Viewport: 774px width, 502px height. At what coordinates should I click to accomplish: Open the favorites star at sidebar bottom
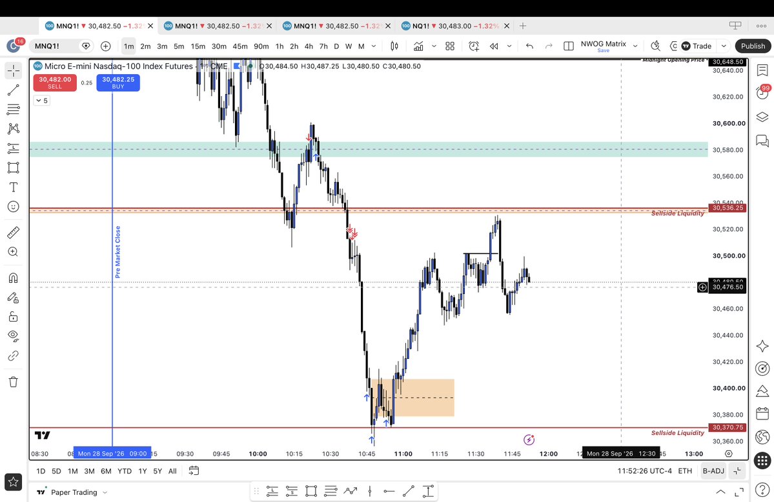(x=14, y=482)
